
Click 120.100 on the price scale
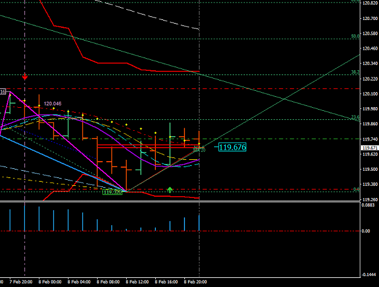coord(371,94)
